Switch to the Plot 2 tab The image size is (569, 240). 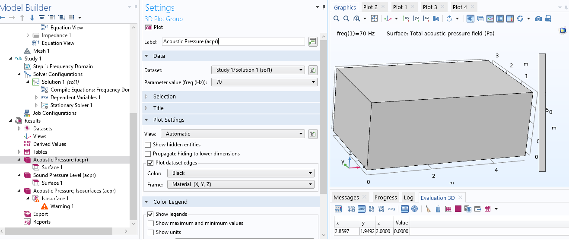point(370,7)
